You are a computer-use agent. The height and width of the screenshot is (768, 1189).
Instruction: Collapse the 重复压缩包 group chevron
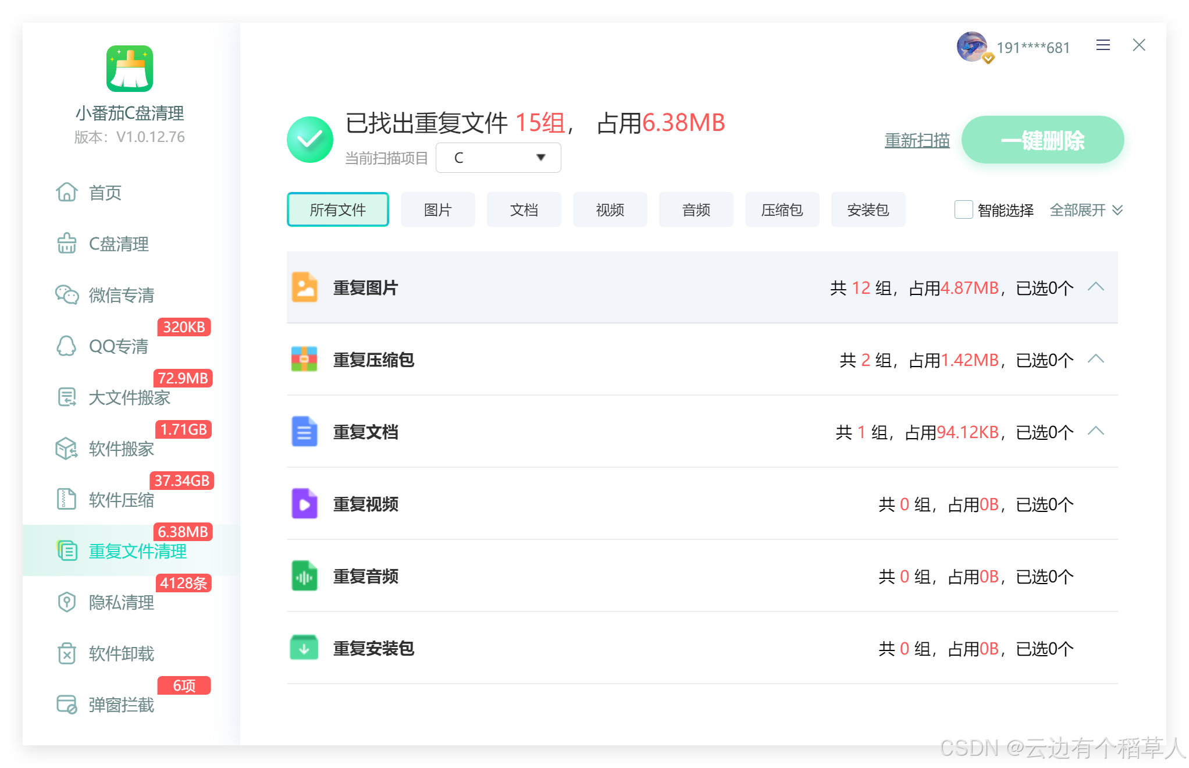pos(1096,360)
